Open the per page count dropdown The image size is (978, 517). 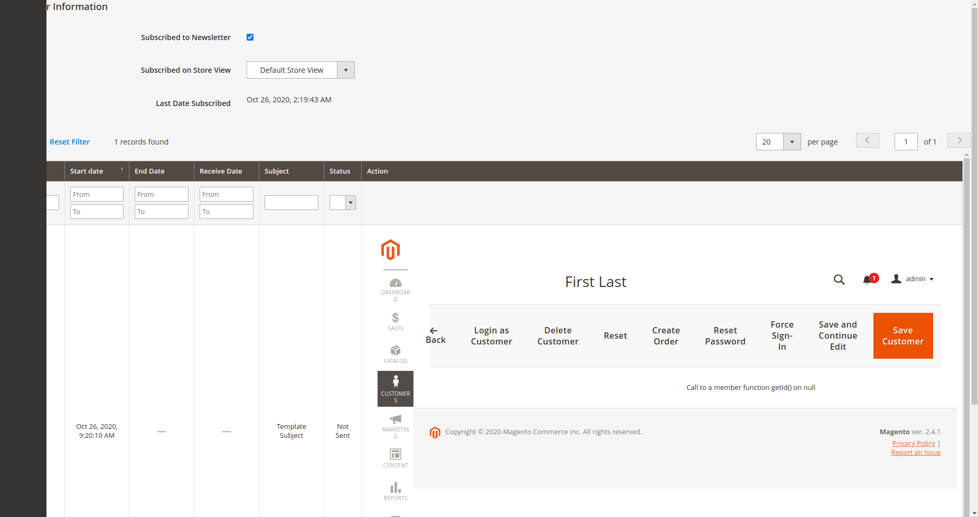(778, 142)
